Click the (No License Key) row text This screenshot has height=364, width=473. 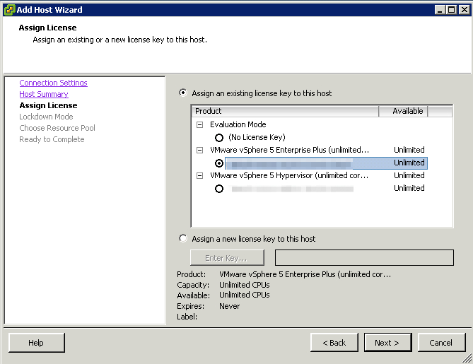point(257,137)
